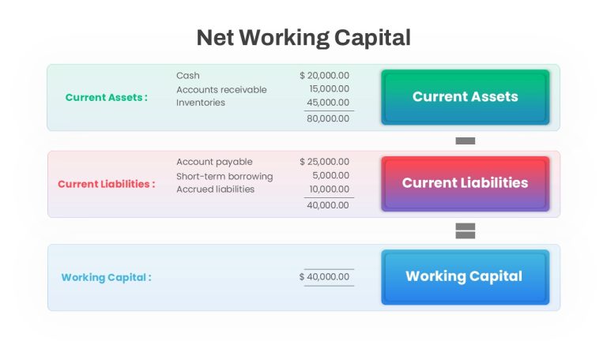Click the equals sign icon
This screenshot has height=341, width=607.
click(x=465, y=230)
